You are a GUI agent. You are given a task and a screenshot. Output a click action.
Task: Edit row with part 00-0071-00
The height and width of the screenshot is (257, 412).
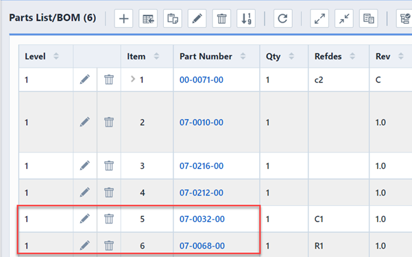pos(84,79)
